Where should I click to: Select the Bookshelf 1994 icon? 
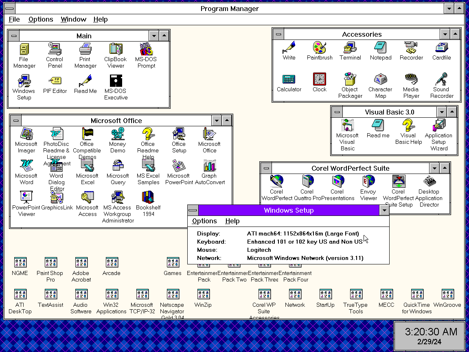(x=148, y=197)
